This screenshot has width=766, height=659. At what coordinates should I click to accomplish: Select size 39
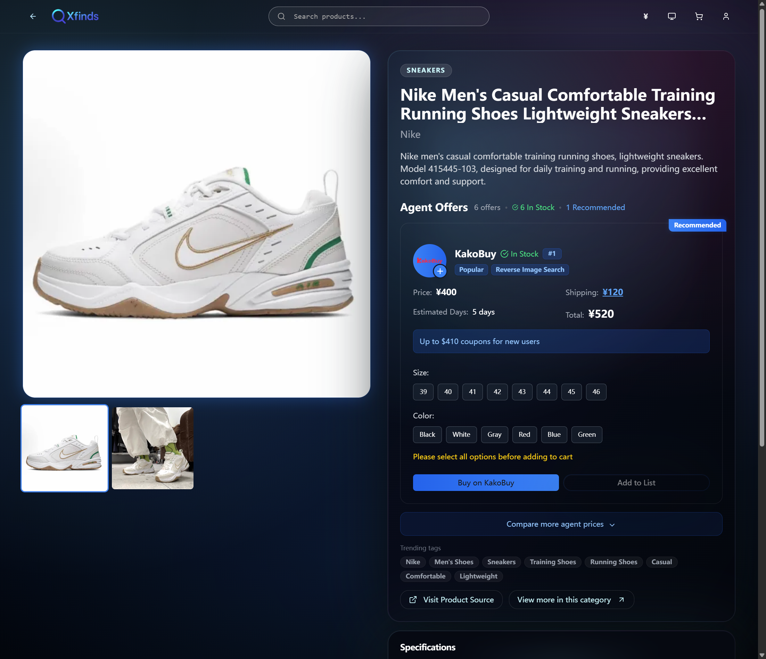[x=423, y=392]
